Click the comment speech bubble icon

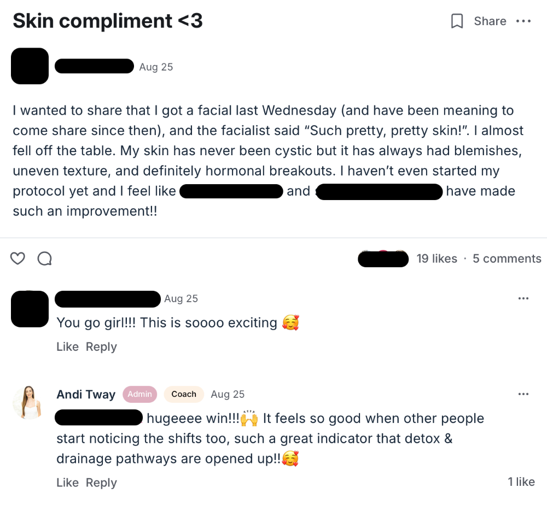coord(44,259)
